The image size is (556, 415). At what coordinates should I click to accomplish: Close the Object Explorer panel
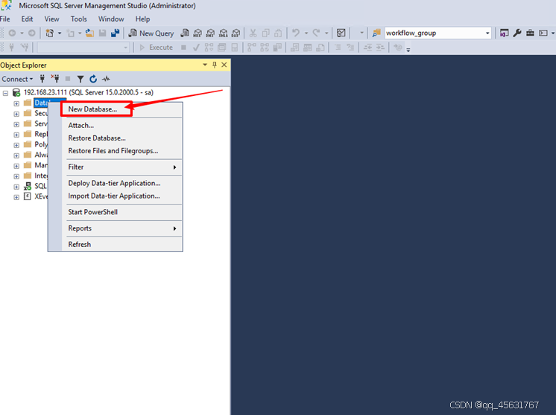pos(224,65)
